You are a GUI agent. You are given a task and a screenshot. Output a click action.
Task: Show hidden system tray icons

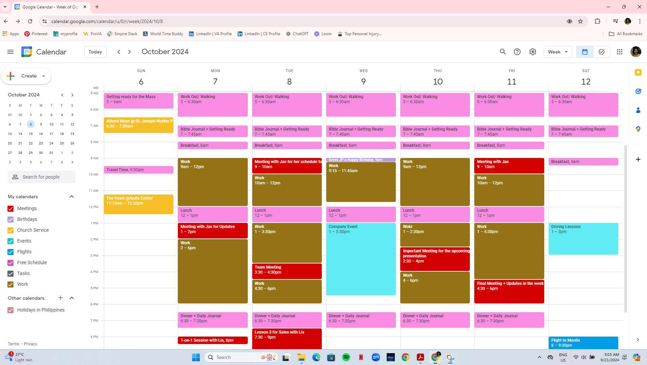540,357
